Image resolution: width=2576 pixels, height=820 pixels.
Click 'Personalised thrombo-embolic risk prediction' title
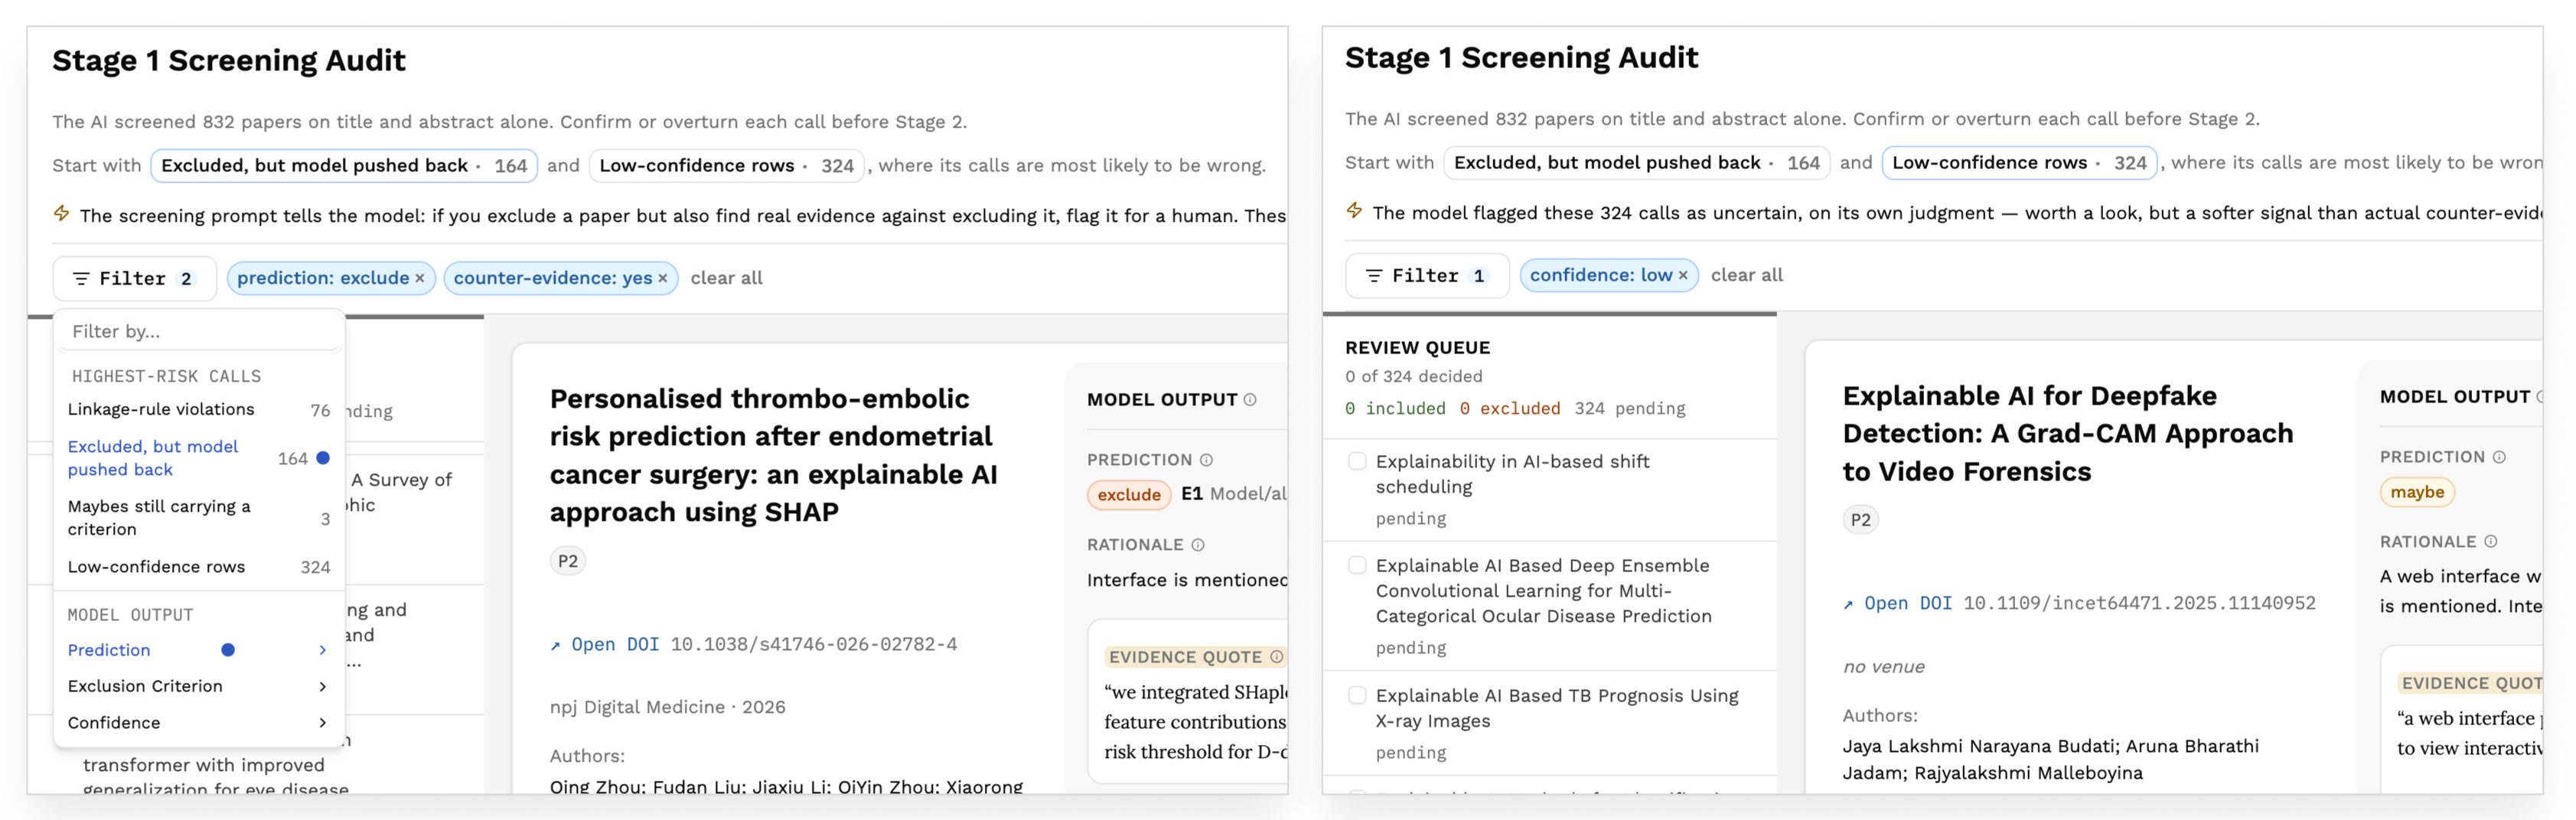(x=773, y=455)
